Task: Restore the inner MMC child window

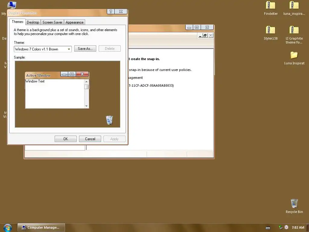Action: pyautogui.click(x=205, y=36)
